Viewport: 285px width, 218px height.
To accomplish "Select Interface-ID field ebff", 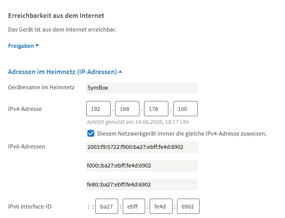I will (x=134, y=206).
